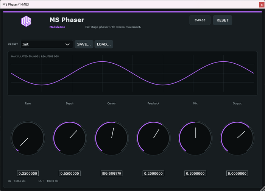Click the RESET button
This screenshot has width=265, height=191.
(x=223, y=20)
